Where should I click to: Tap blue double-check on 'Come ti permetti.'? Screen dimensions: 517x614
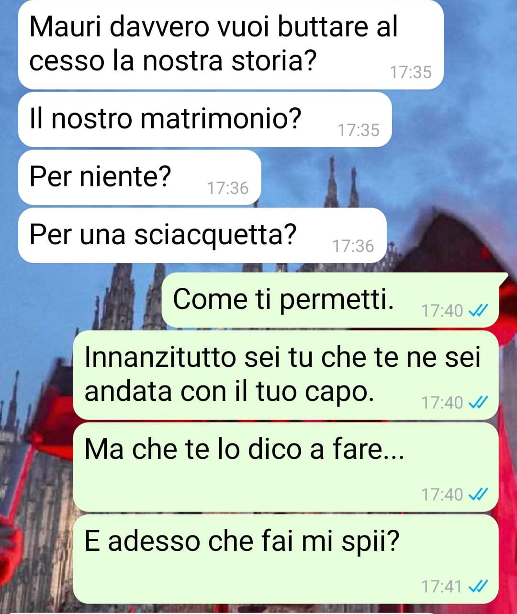pos(478,311)
